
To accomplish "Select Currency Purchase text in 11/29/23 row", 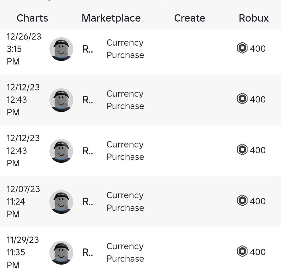I will point(125,252).
